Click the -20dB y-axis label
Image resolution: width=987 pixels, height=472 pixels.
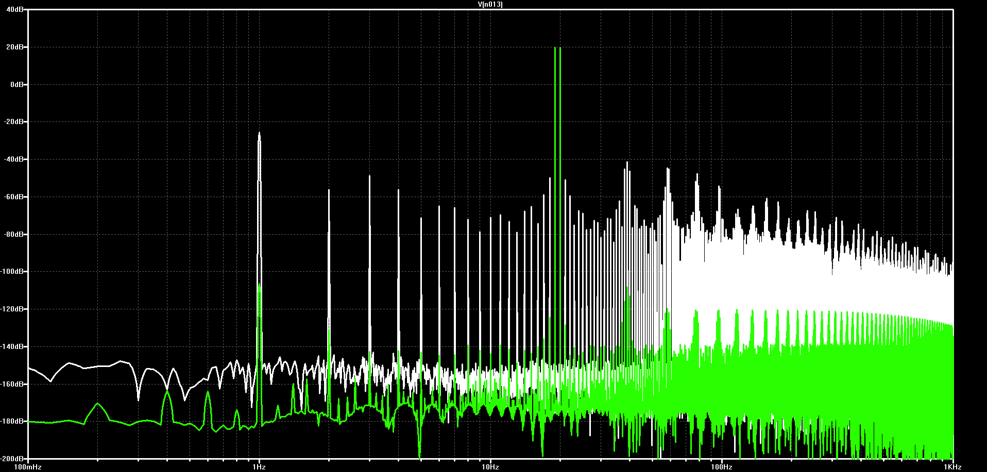click(x=14, y=122)
